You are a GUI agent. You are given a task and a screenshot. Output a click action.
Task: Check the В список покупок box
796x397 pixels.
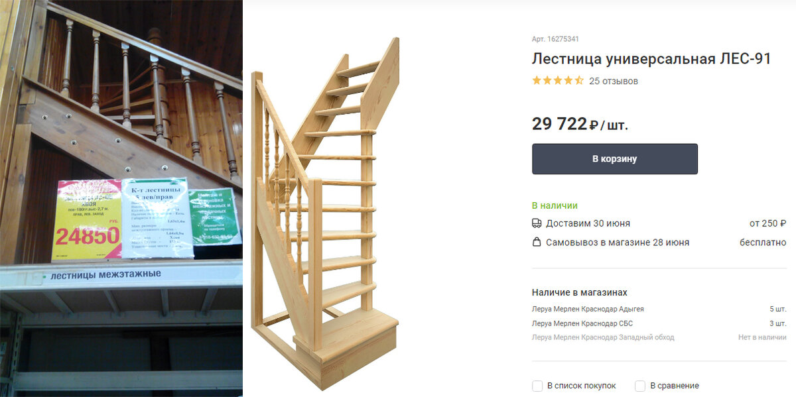537,386
